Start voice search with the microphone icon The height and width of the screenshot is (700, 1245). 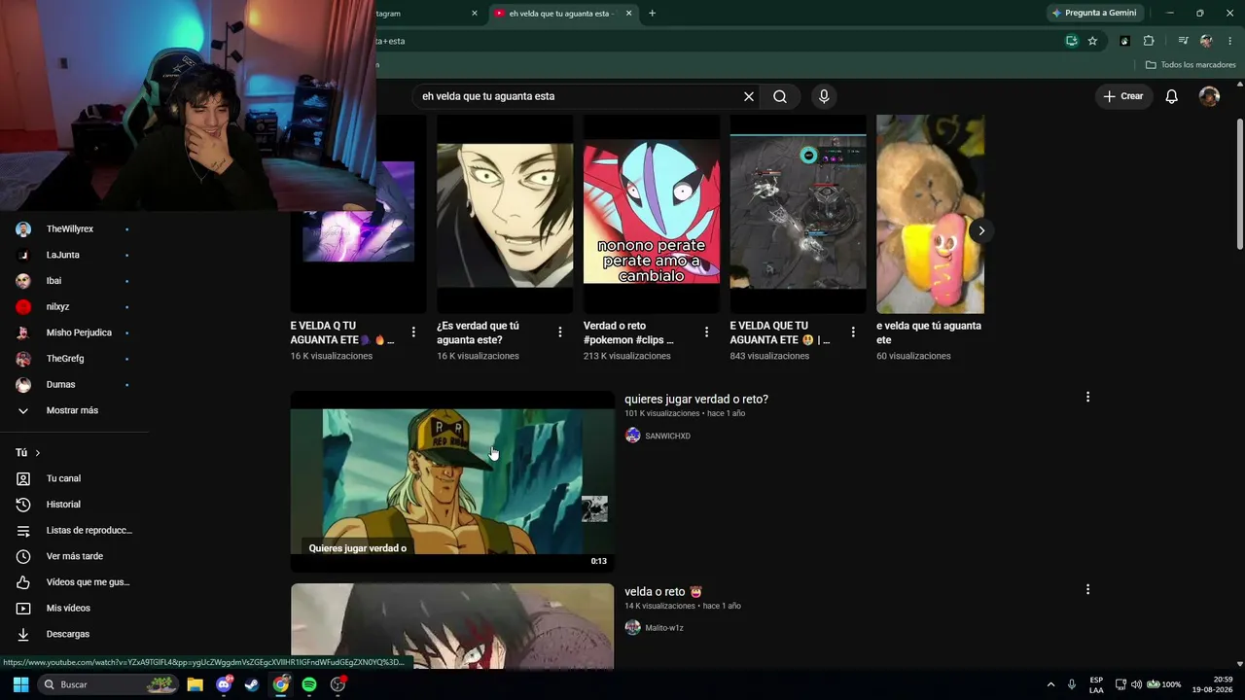[824, 96]
